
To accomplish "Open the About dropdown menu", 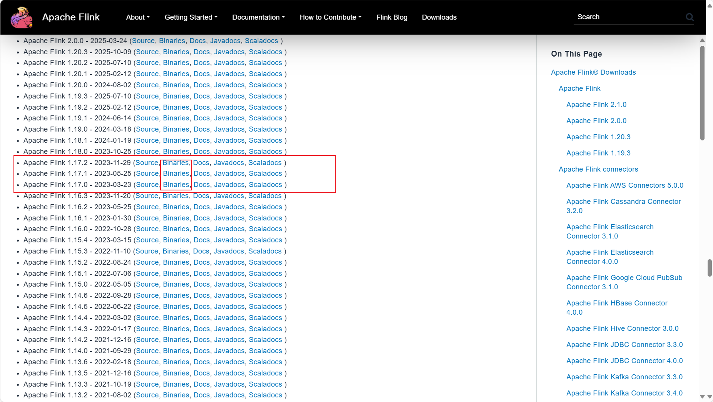I will [x=138, y=17].
